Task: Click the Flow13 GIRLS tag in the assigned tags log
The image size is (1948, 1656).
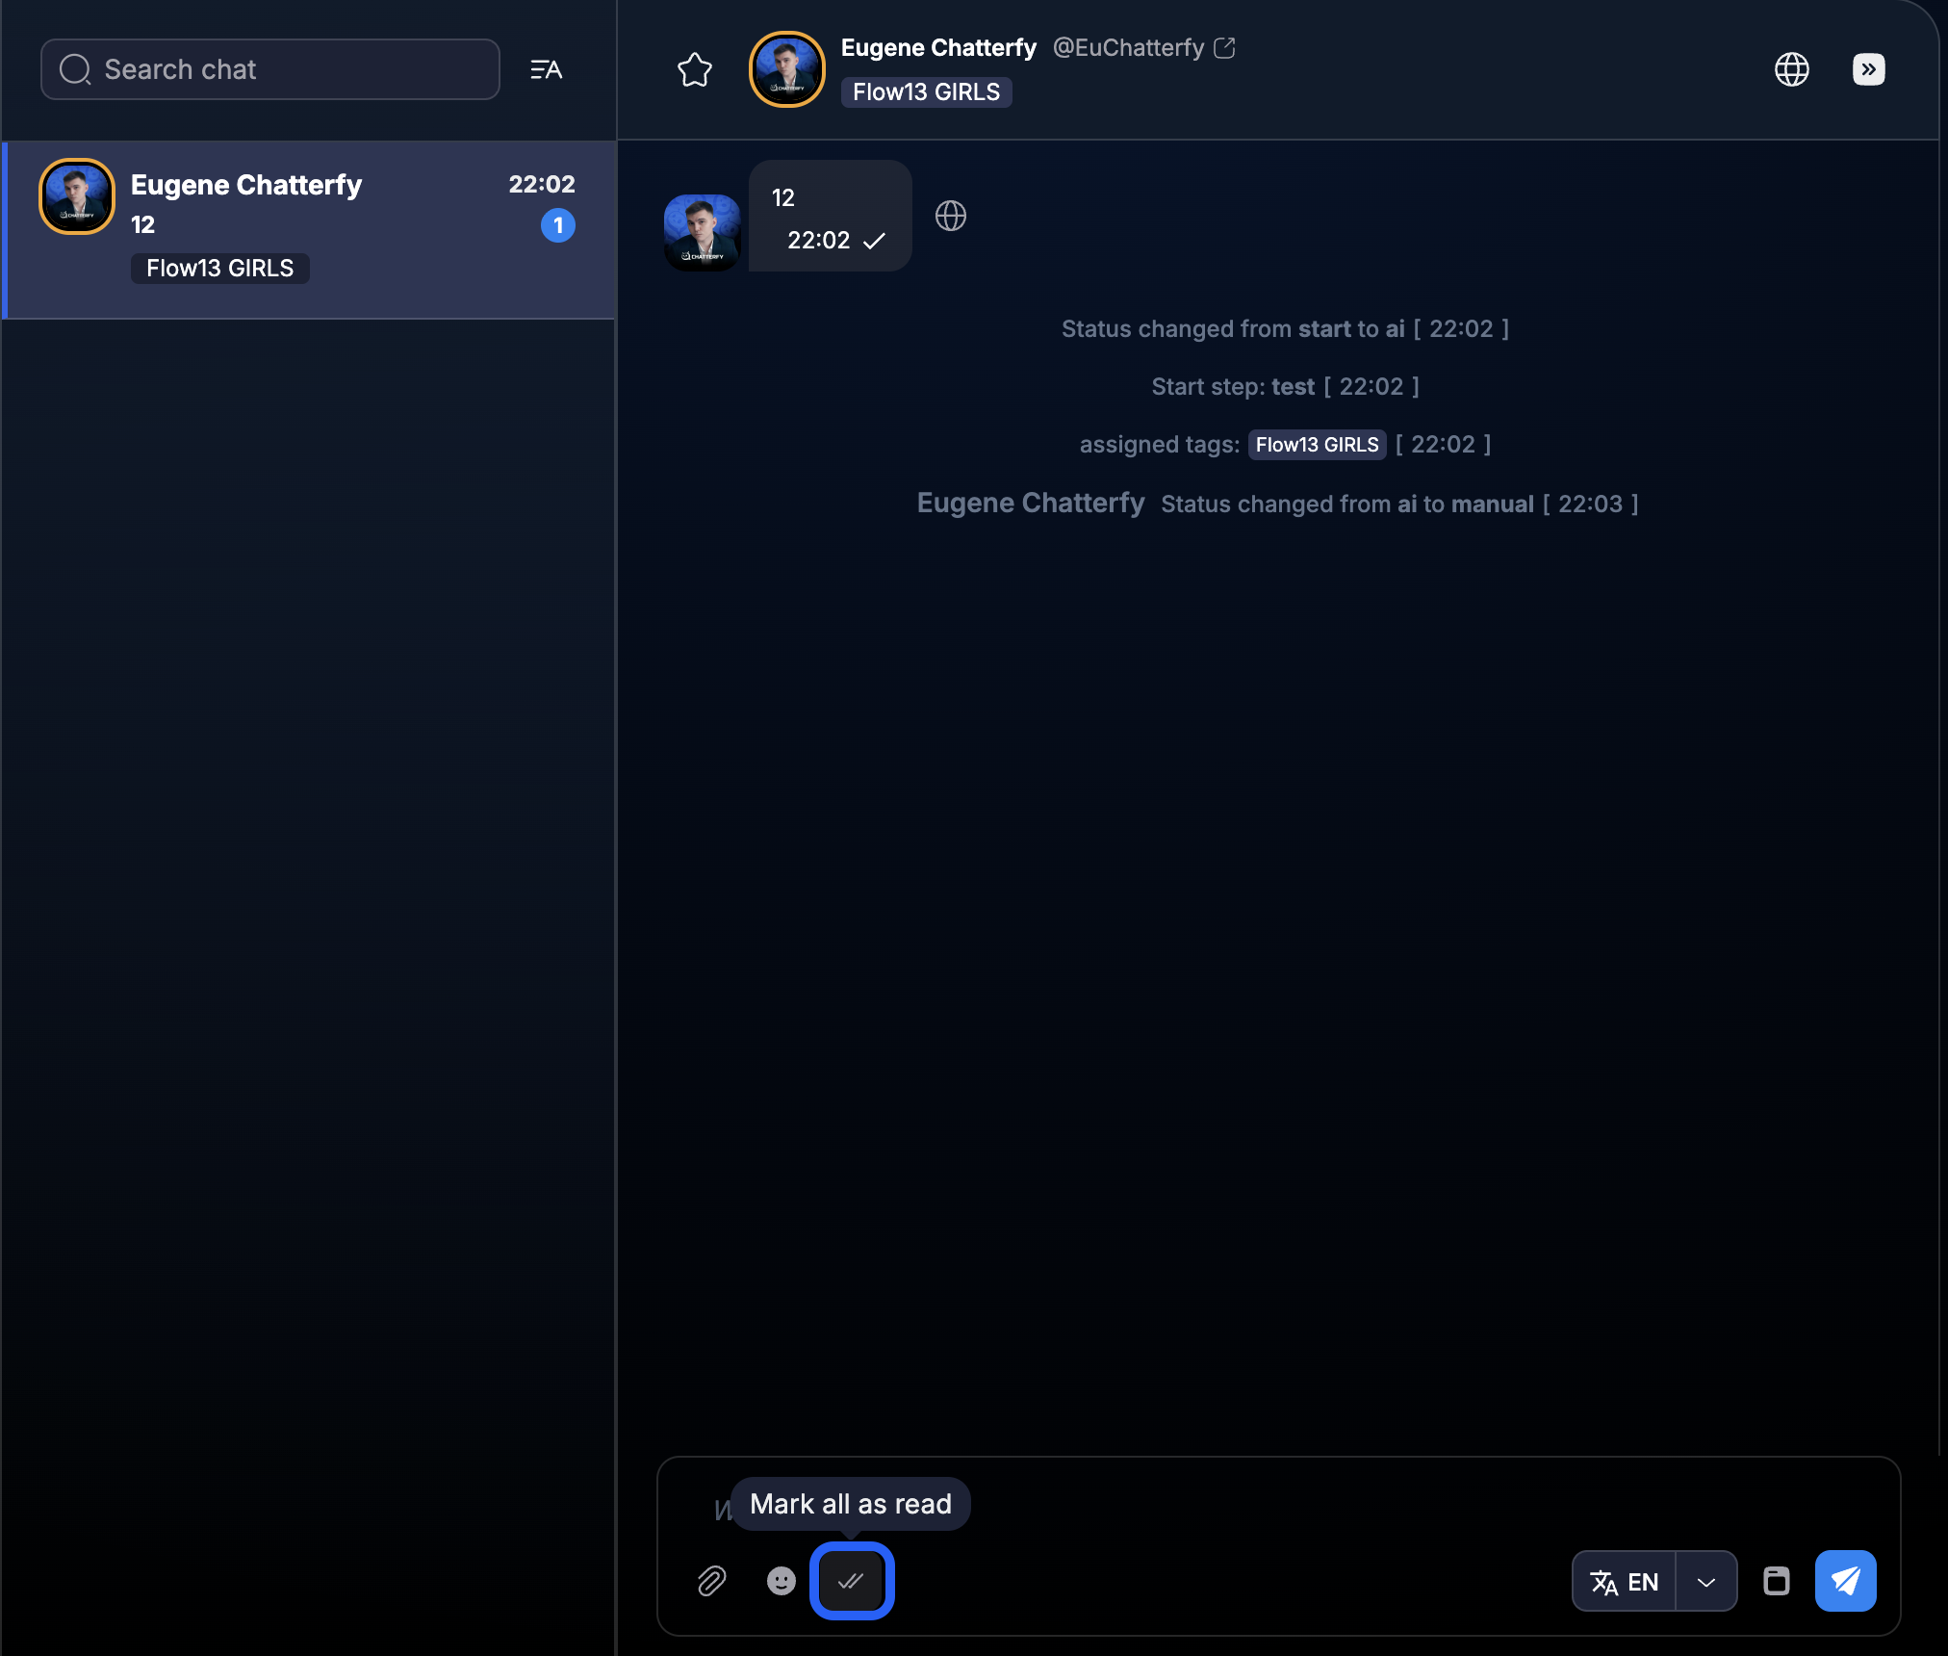Action: (1317, 445)
